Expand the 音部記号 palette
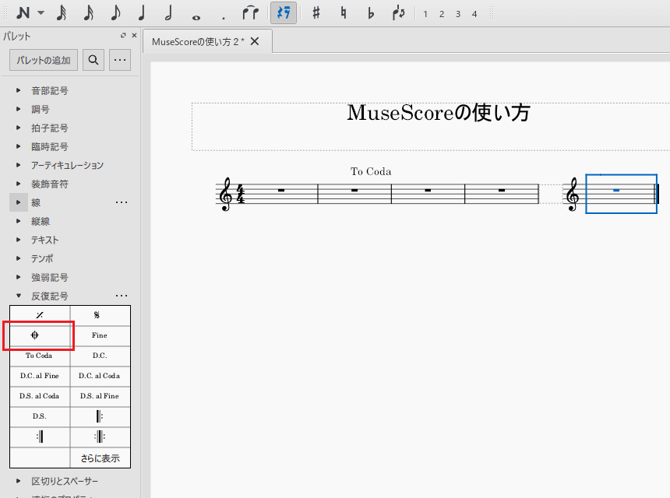The height and width of the screenshot is (498, 670). tap(19, 90)
